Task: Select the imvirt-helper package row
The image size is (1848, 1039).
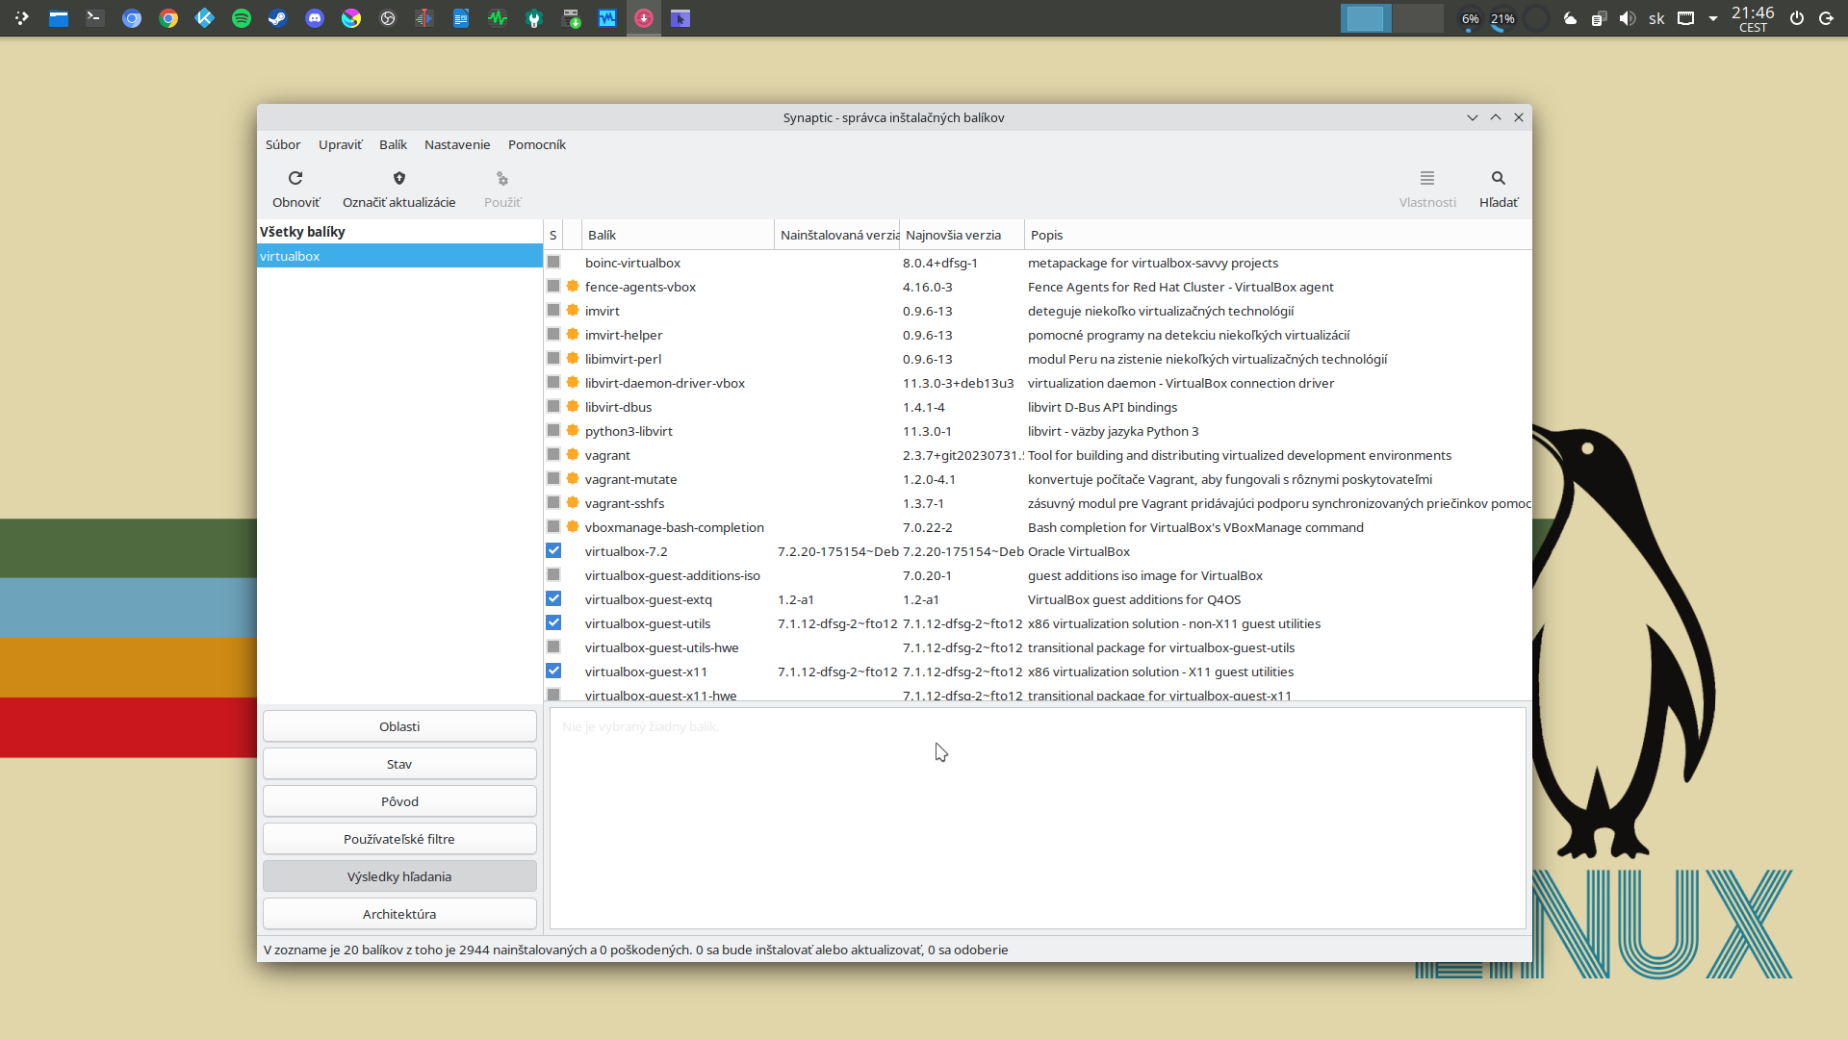Action: 1038,335
